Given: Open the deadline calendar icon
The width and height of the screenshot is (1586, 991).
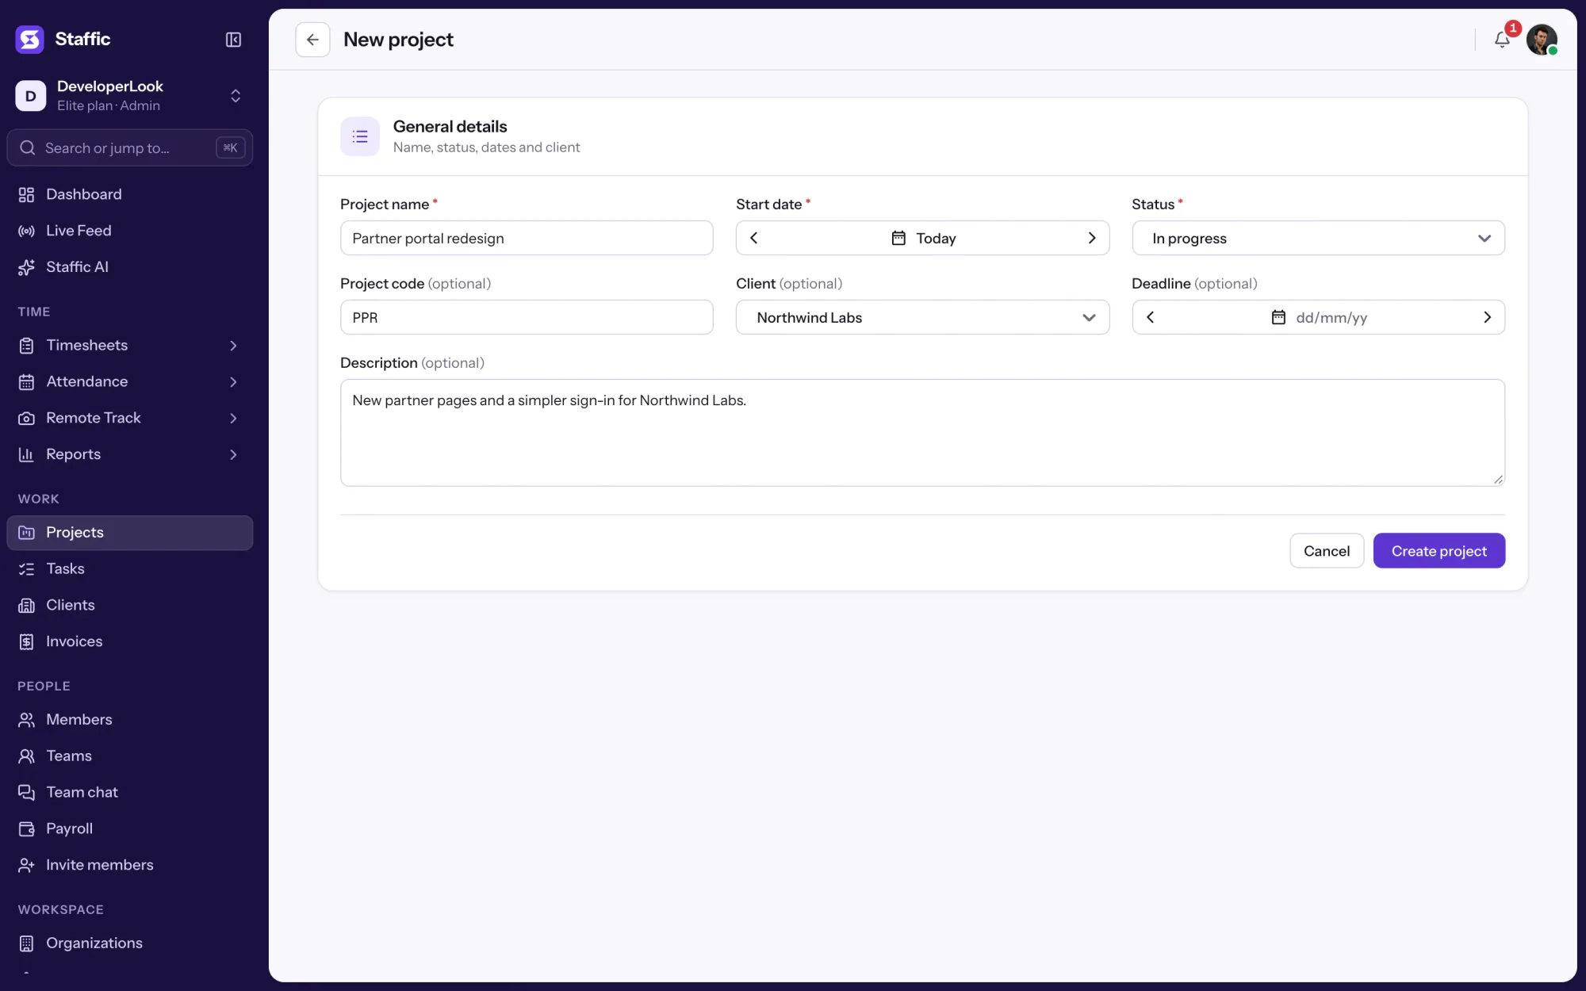Looking at the screenshot, I should 1278,317.
